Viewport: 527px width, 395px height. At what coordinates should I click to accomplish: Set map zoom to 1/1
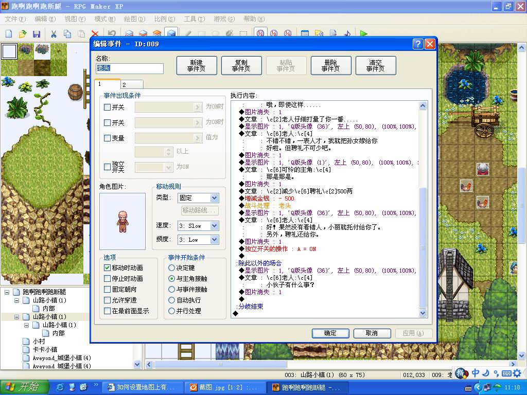260,33
